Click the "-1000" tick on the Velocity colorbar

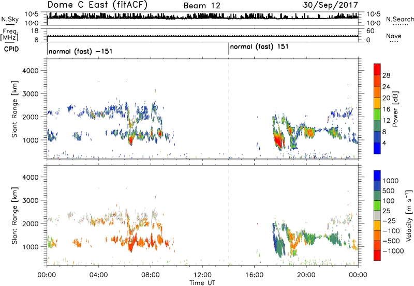tap(393, 251)
